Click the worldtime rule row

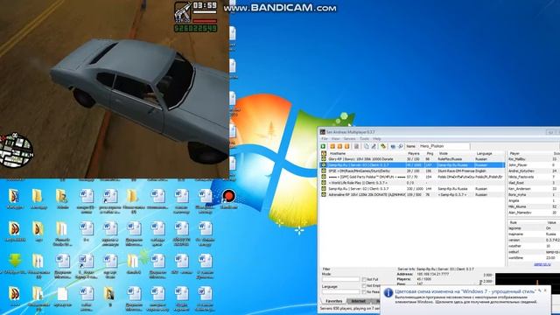534,257
